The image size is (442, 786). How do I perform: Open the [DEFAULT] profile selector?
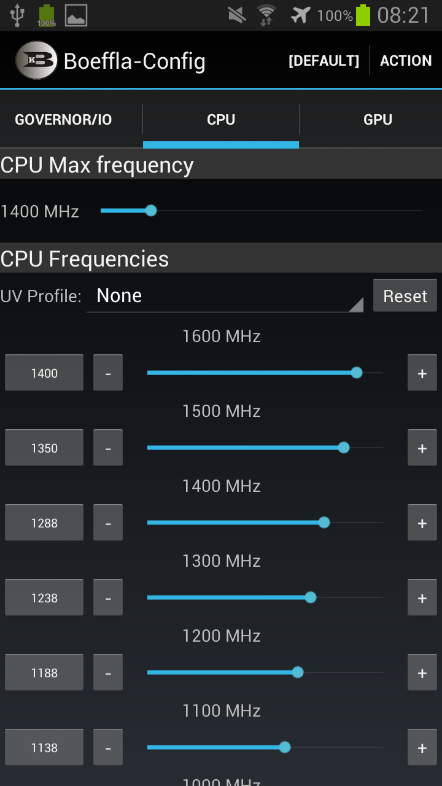click(324, 61)
